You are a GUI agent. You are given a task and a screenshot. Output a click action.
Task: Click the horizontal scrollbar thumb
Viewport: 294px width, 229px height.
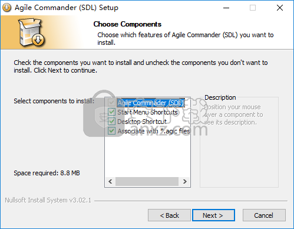[x=147, y=181]
